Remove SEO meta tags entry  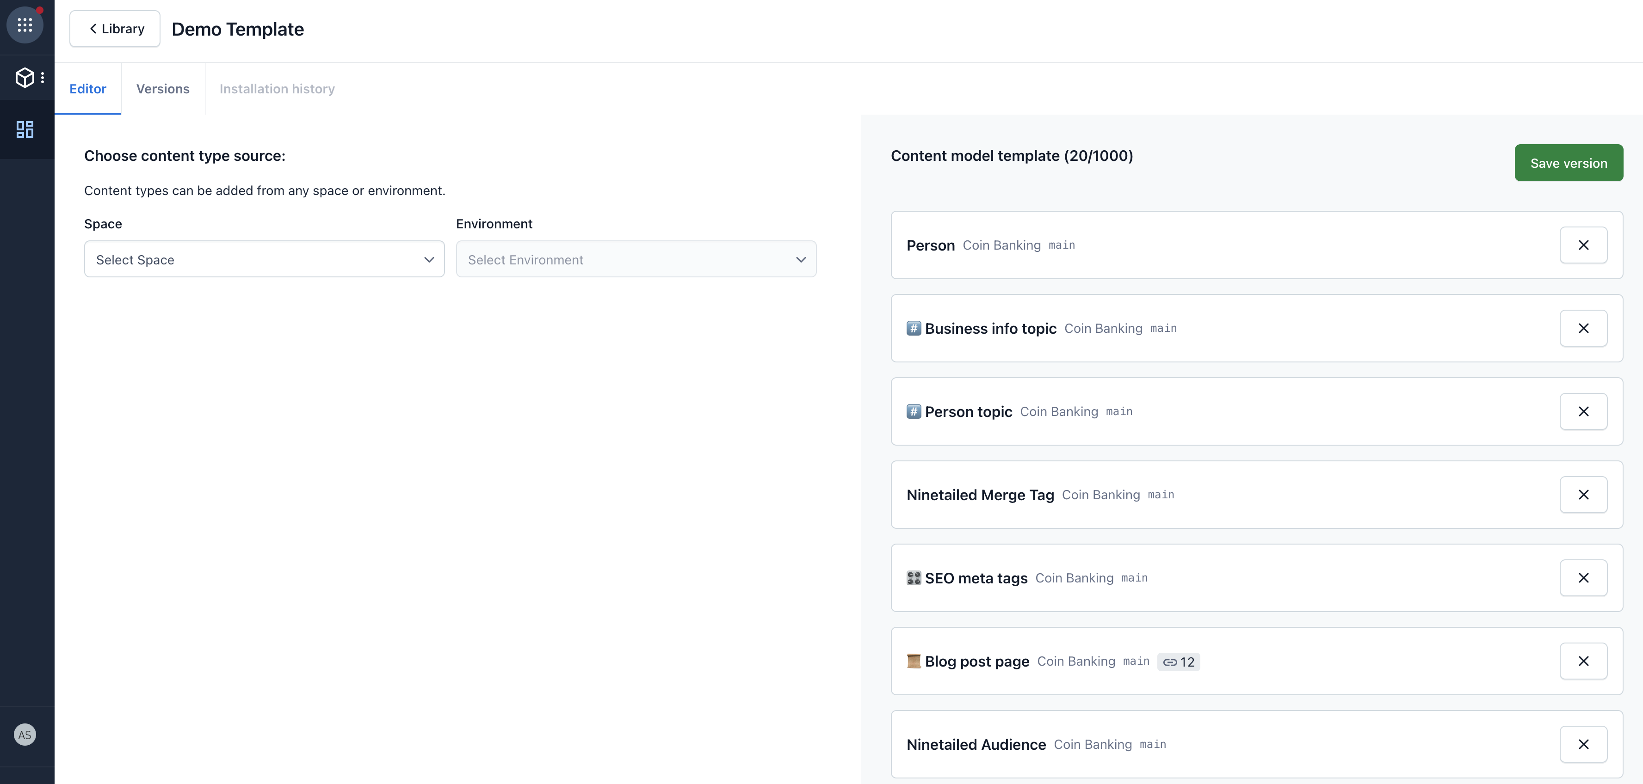point(1583,577)
